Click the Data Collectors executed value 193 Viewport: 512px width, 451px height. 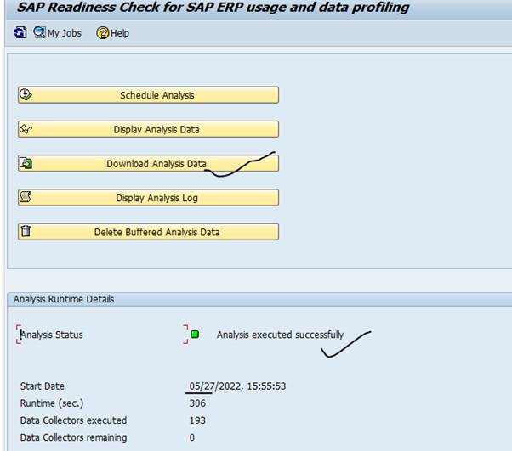(197, 420)
